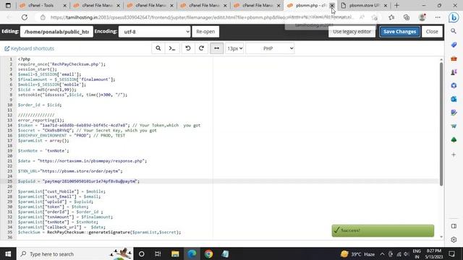The width and height of the screenshot is (463, 260).
Task: Add sidebar app with plus icon
Action: pos(454,155)
